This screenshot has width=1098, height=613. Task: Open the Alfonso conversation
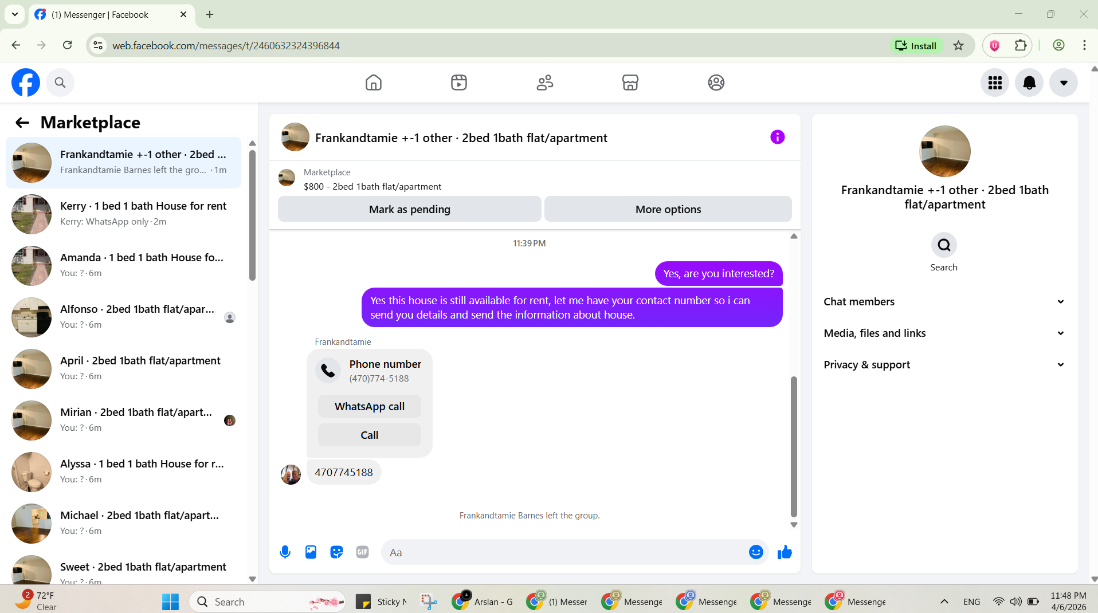(x=123, y=317)
